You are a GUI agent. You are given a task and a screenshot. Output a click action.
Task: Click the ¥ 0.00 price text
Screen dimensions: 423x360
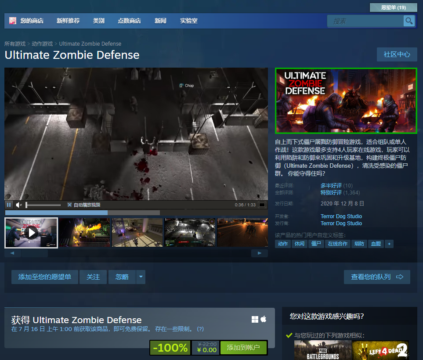click(207, 350)
